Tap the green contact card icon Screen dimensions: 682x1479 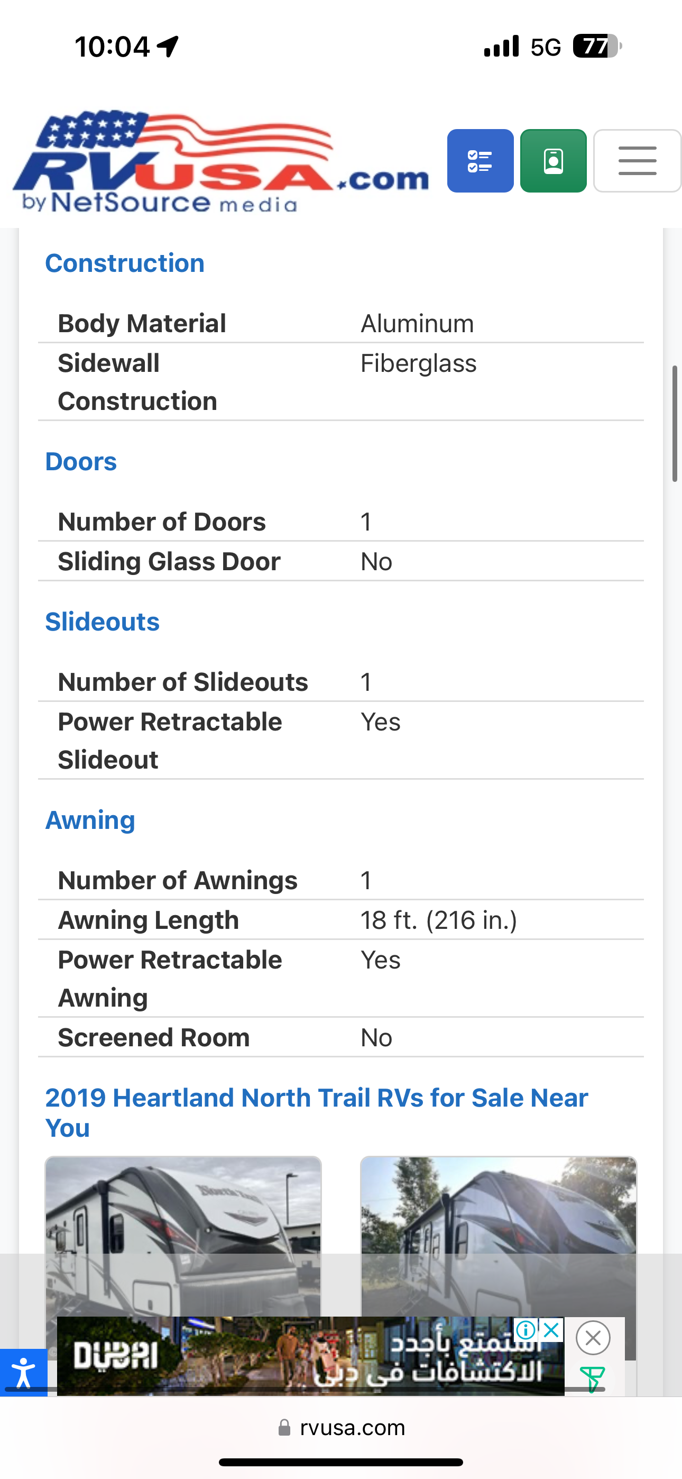[x=553, y=161]
